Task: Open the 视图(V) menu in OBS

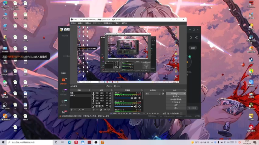Action: point(88,23)
